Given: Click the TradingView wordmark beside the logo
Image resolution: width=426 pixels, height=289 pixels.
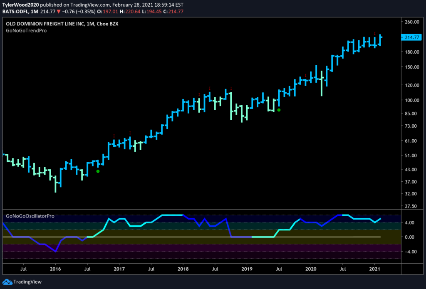Looking at the screenshot, I should point(27,282).
